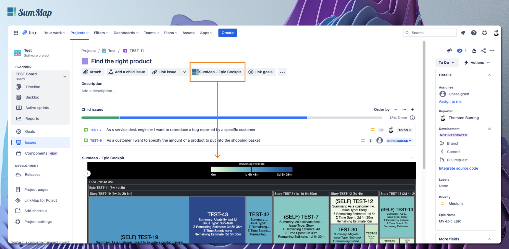This screenshot has width=509, height=249.
Task: Open the Dashboards menu
Action: point(126,33)
